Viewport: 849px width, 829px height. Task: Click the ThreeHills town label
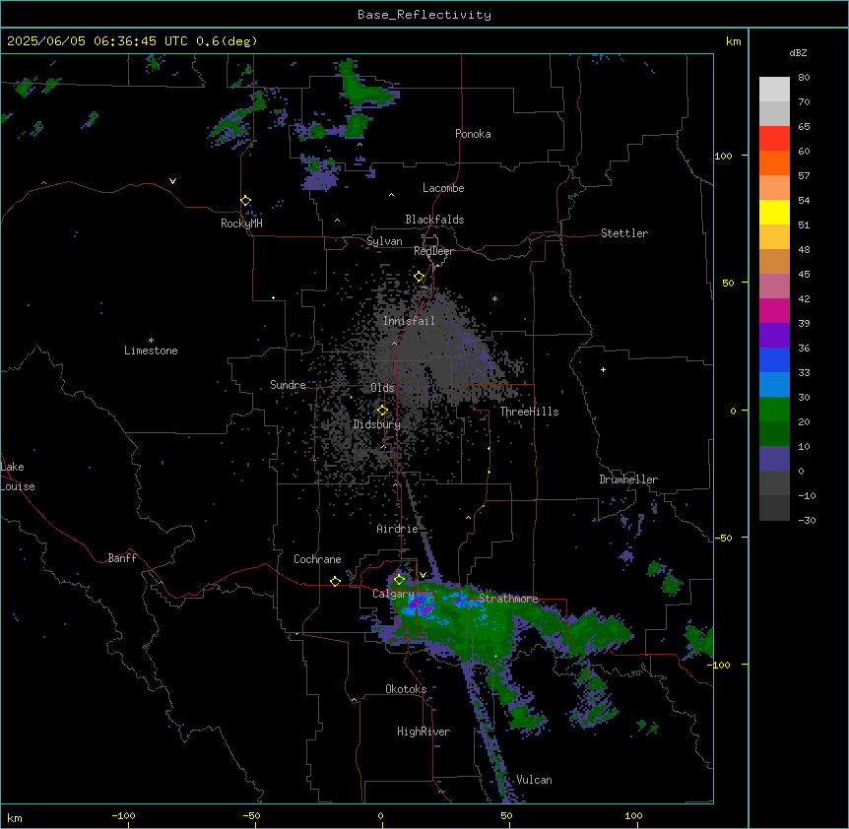click(x=529, y=412)
